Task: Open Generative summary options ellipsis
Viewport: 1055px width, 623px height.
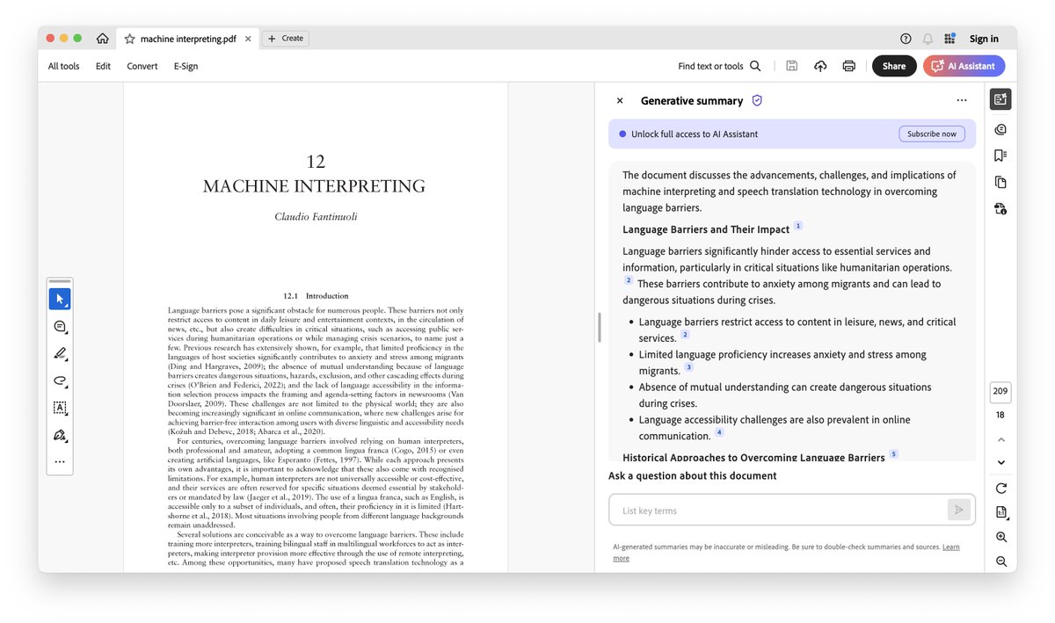Action: click(962, 101)
